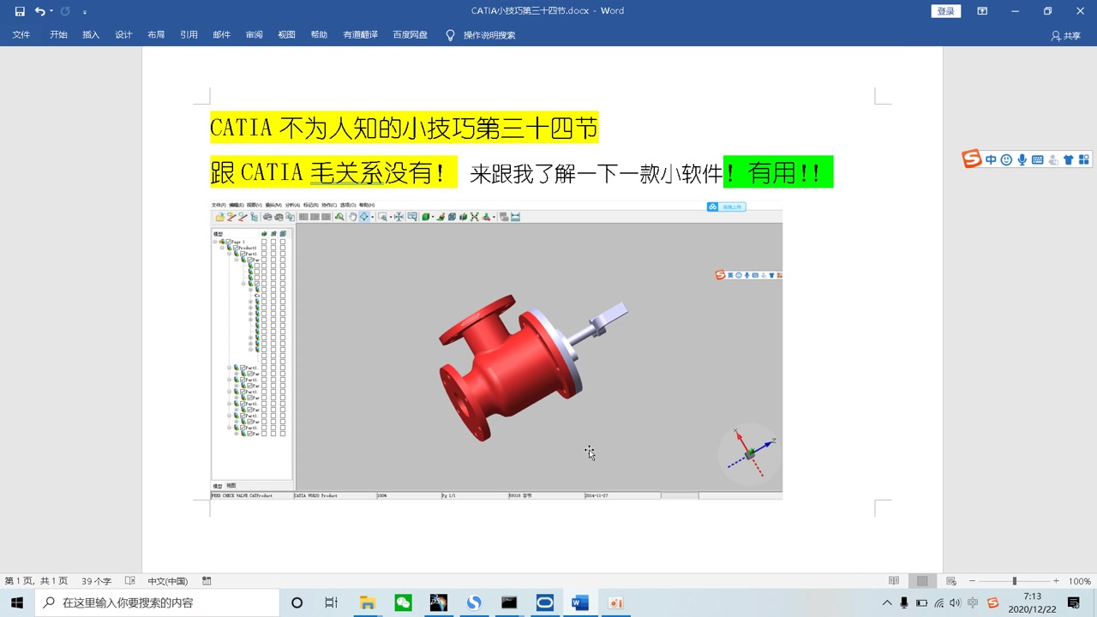The image size is (1097, 617).
Task: Open the 文件 menu
Action: [21, 35]
